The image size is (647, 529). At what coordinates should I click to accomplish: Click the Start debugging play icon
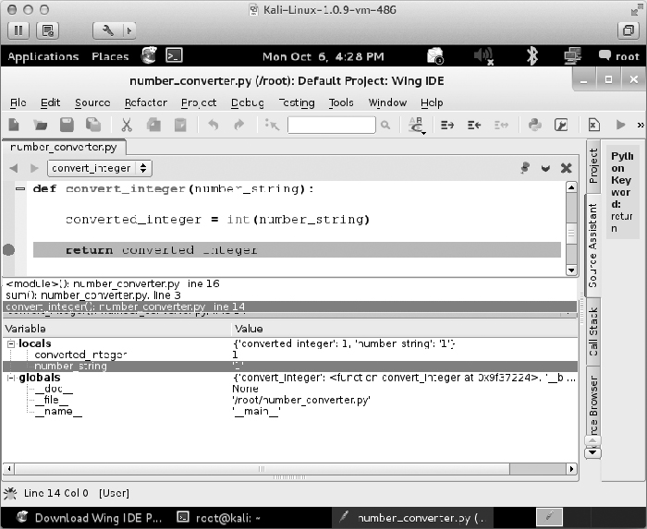click(620, 125)
